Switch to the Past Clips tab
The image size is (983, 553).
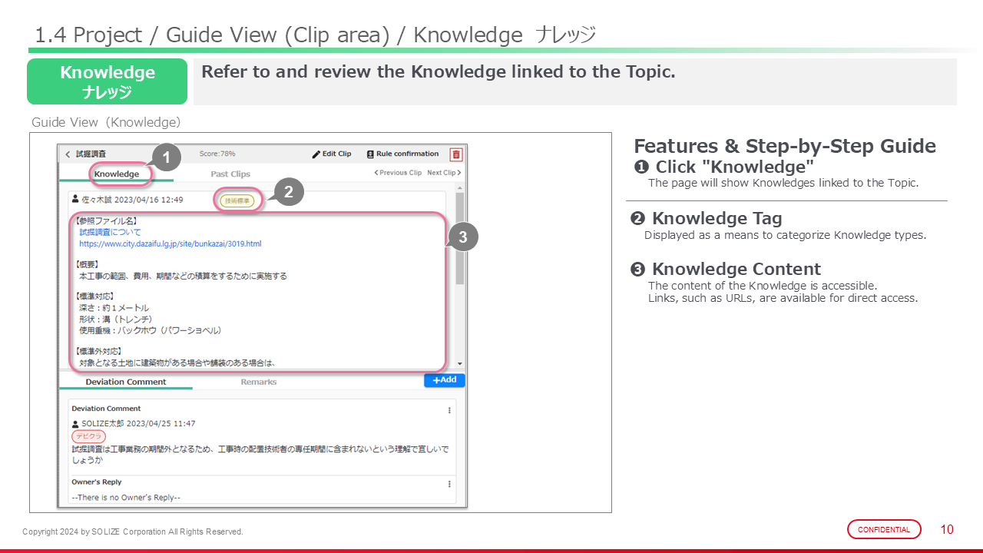(x=230, y=174)
